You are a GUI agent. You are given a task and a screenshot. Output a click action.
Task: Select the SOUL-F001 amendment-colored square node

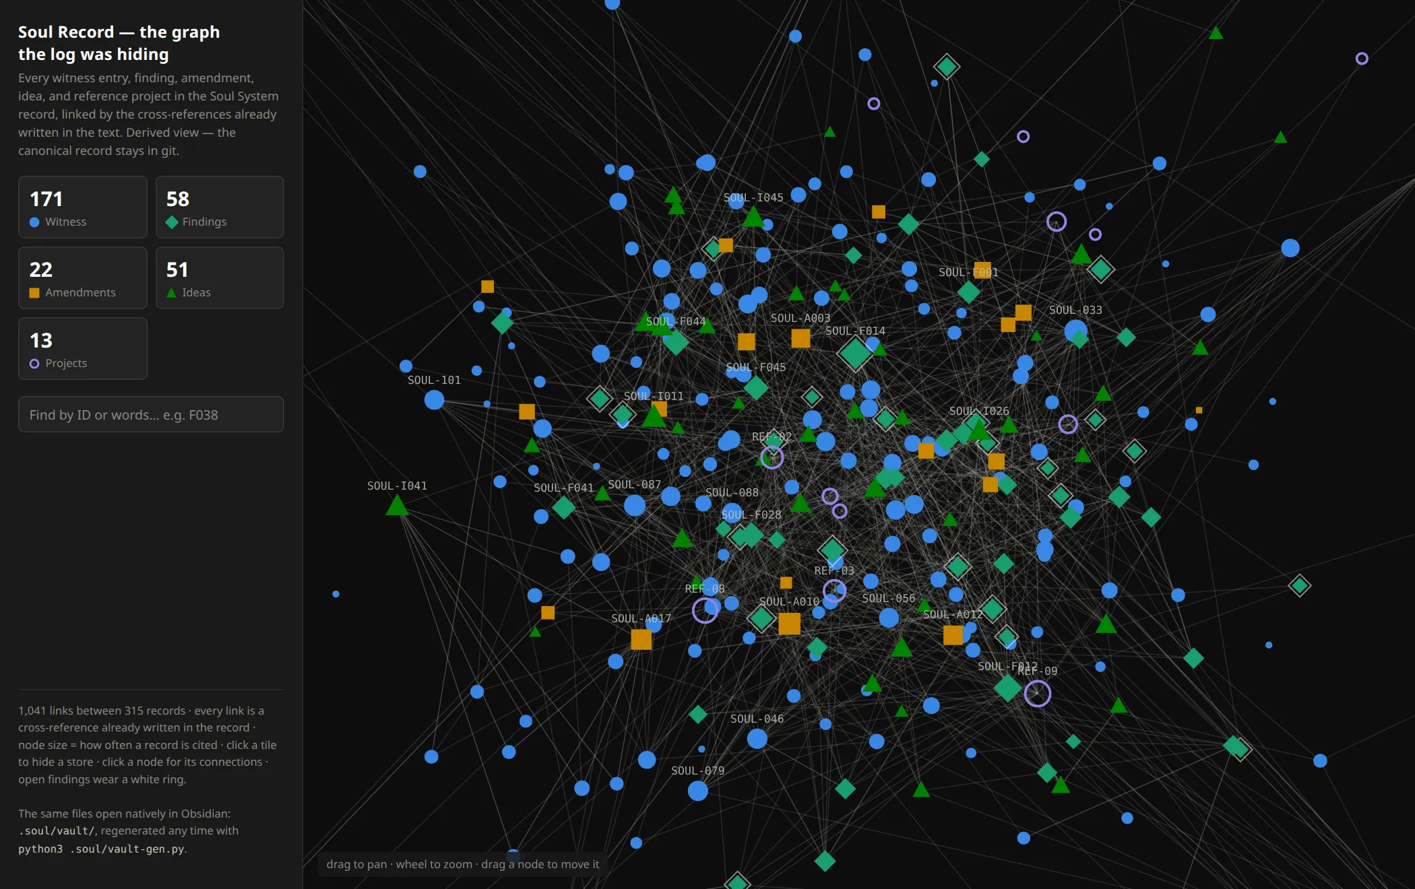pos(982,270)
